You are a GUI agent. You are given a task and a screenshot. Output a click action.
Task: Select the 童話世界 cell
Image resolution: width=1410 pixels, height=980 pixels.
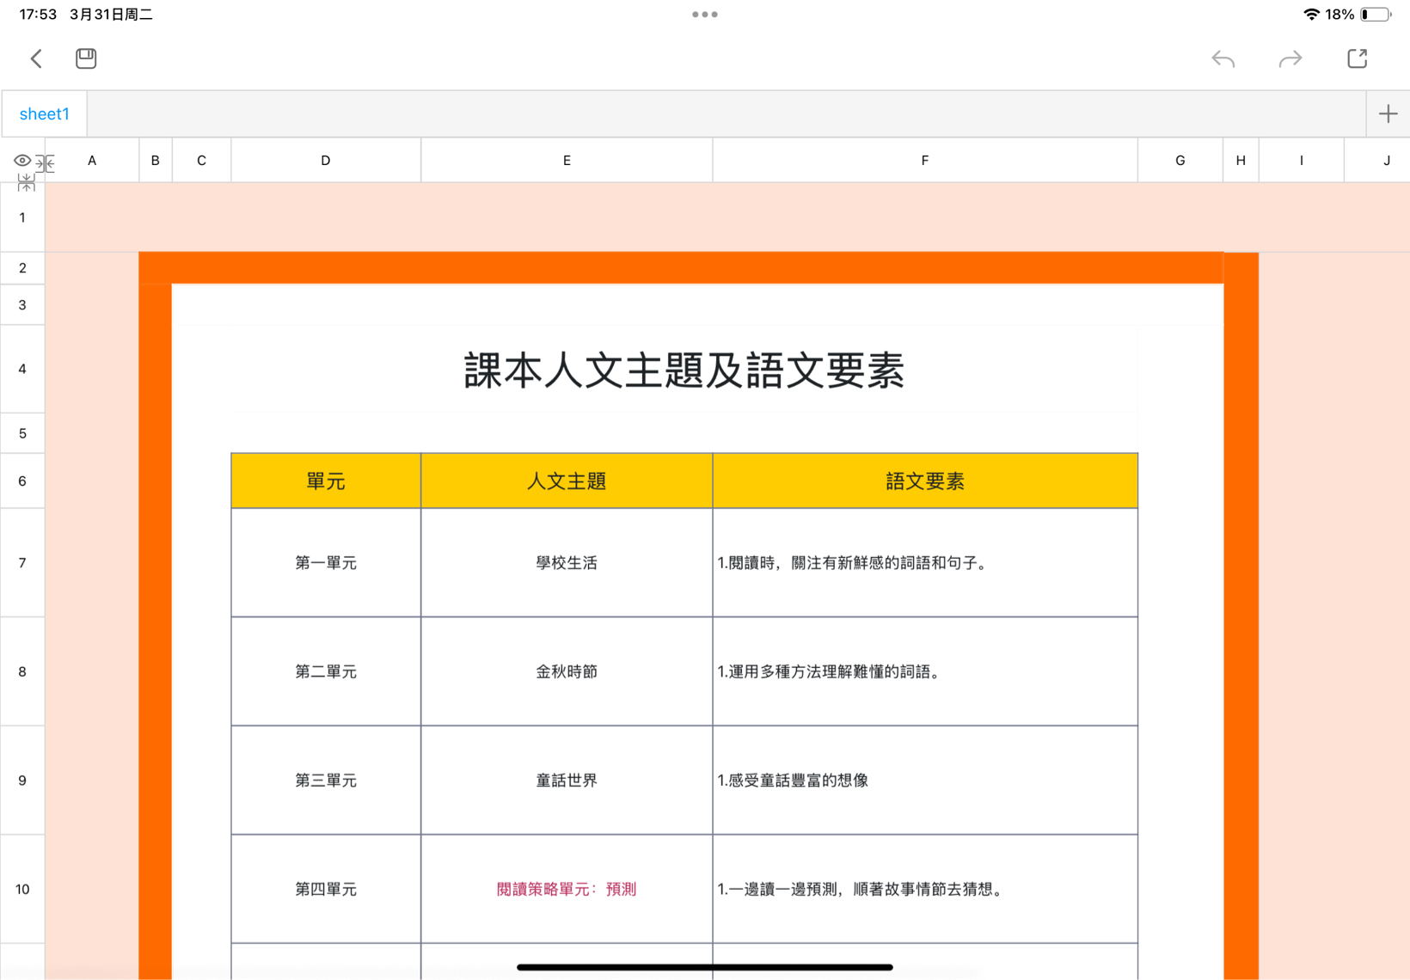click(x=567, y=780)
